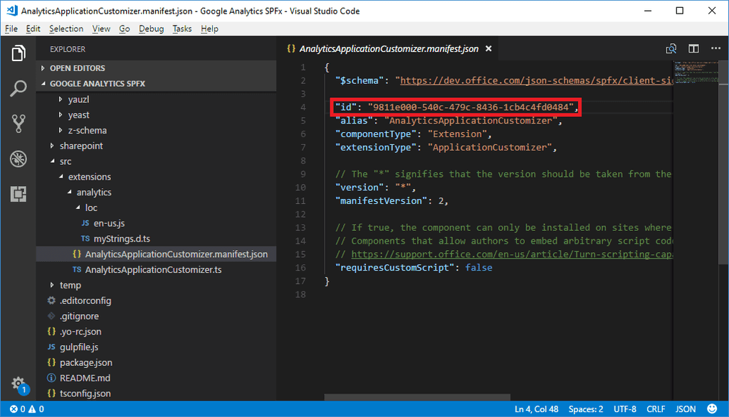The height and width of the screenshot is (417, 729).
Task: Change the JSON language mode
Action: pos(686,409)
